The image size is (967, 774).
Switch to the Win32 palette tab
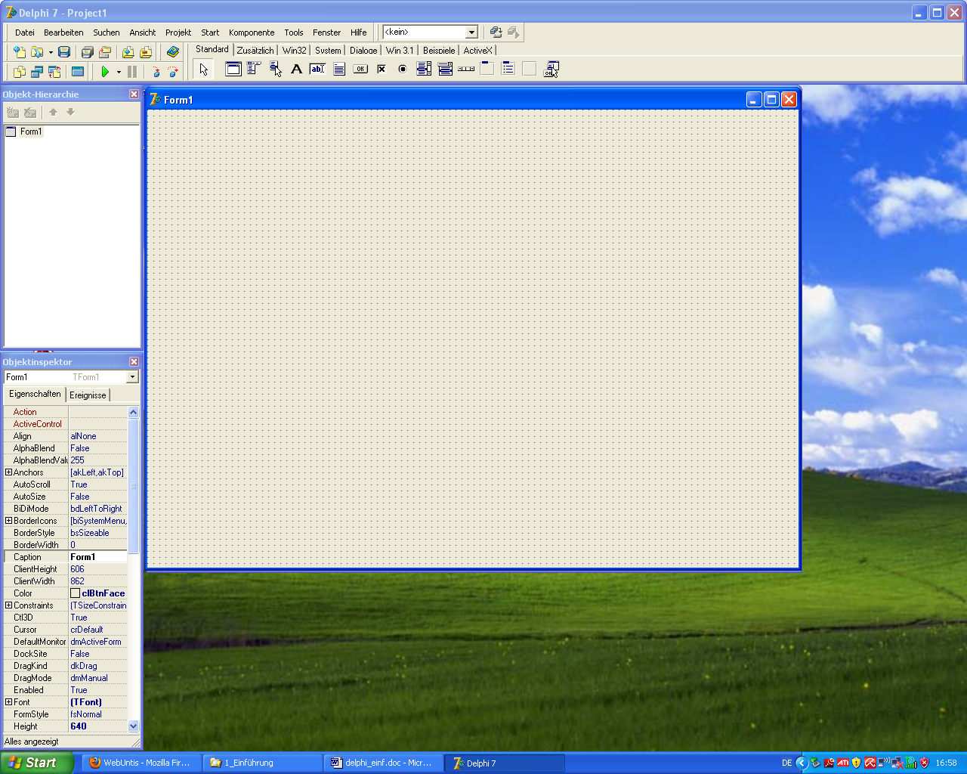point(294,51)
